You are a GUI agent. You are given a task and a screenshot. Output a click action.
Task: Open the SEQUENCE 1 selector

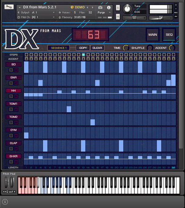point(58,48)
